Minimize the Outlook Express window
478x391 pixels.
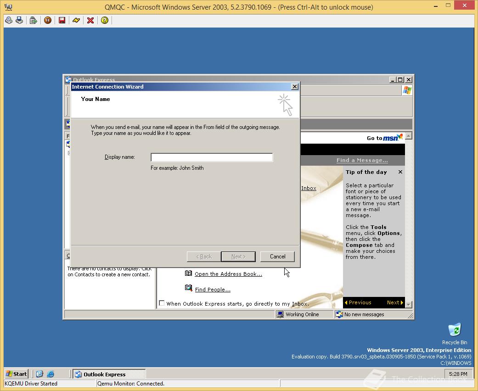click(393, 80)
